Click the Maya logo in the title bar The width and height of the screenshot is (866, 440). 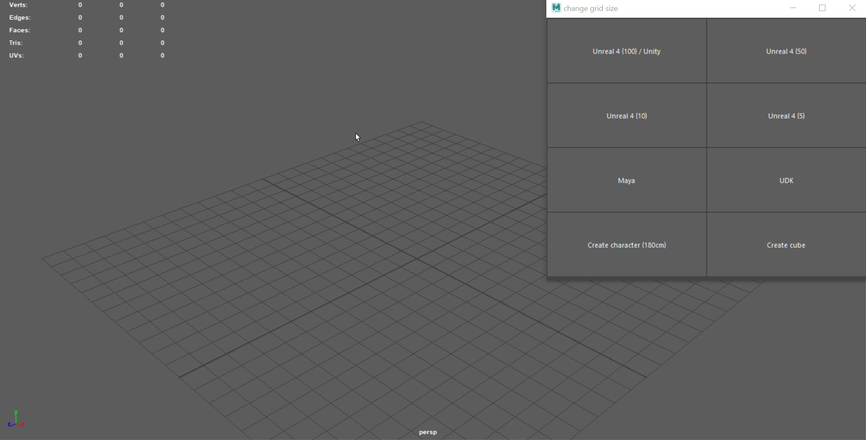(556, 8)
